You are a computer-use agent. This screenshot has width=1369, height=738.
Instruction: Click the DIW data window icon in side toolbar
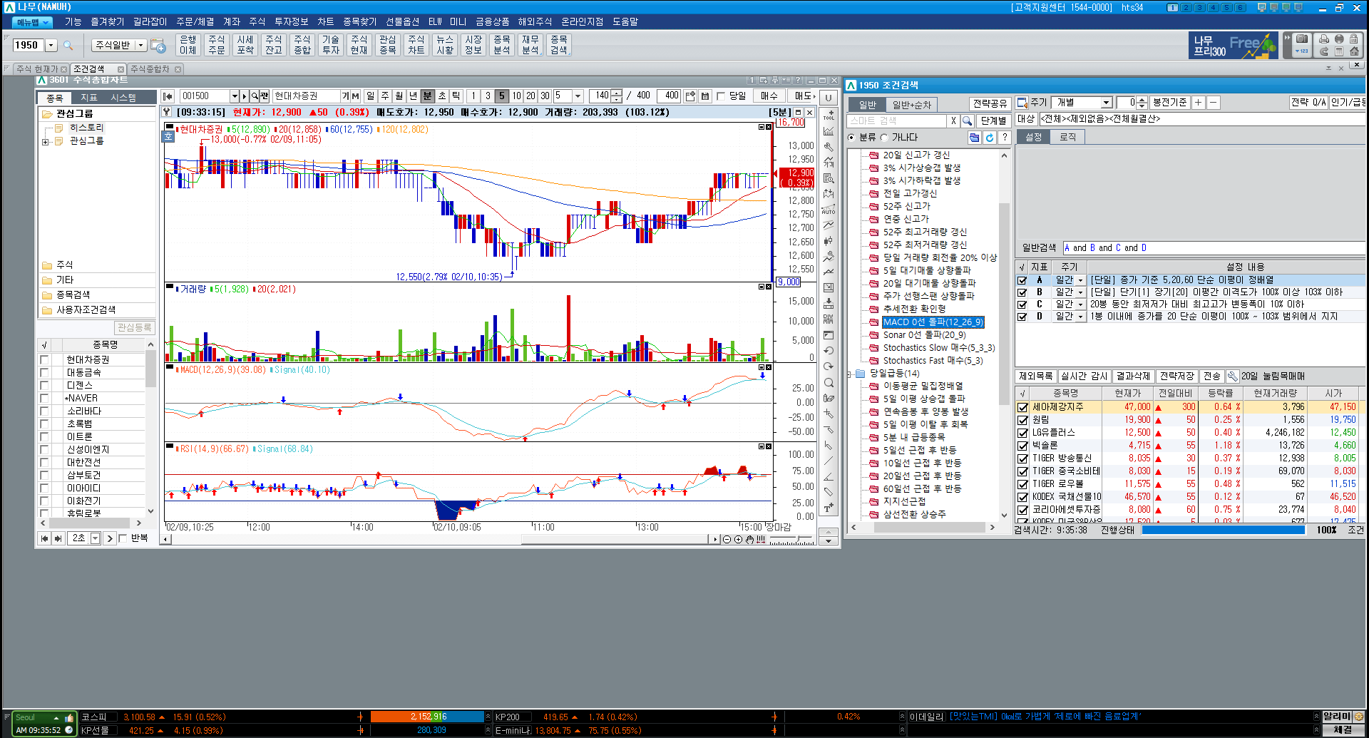pyautogui.click(x=829, y=319)
